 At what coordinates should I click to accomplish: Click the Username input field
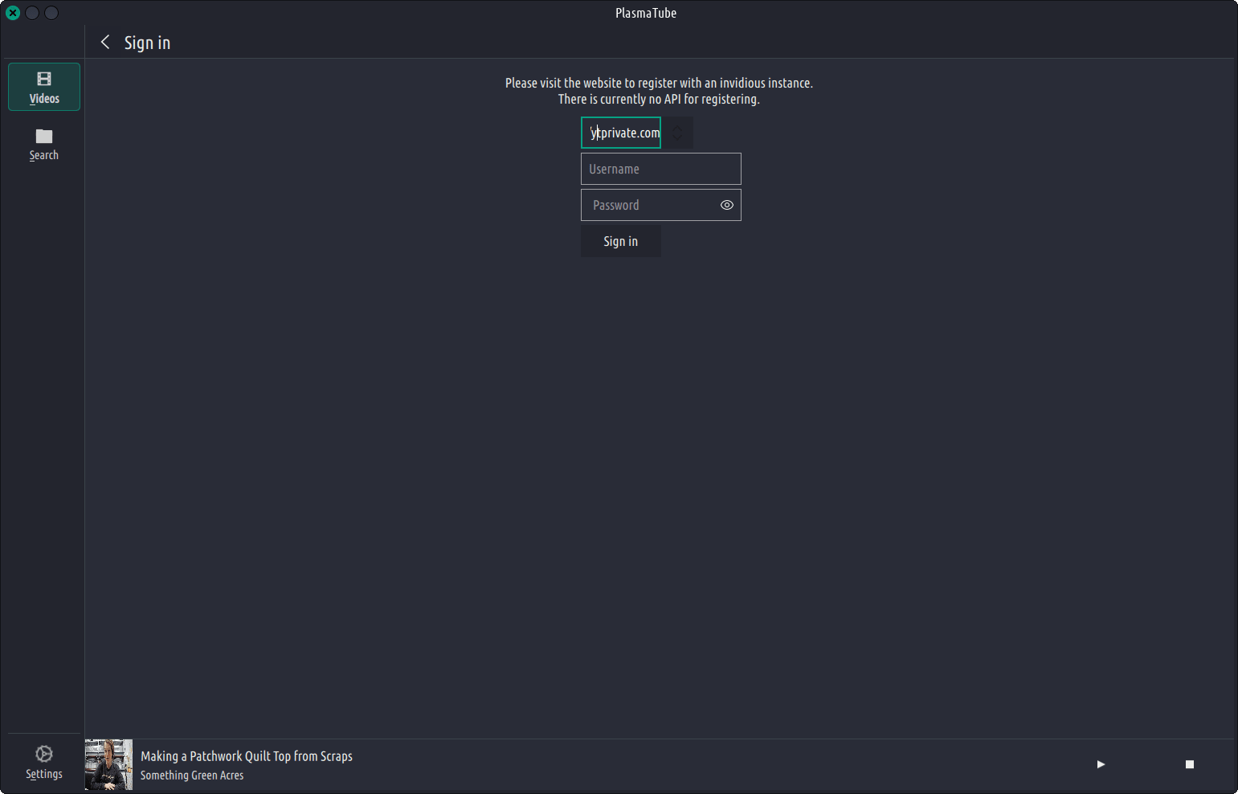click(x=660, y=169)
